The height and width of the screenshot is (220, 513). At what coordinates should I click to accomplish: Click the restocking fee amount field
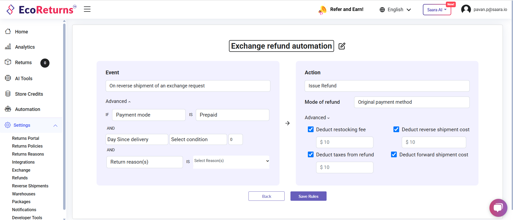(344, 142)
